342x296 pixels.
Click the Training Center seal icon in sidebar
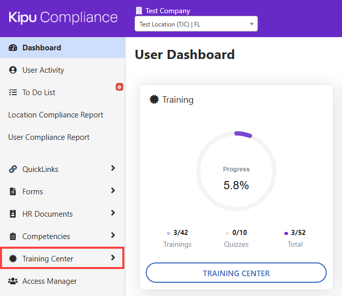point(13,259)
